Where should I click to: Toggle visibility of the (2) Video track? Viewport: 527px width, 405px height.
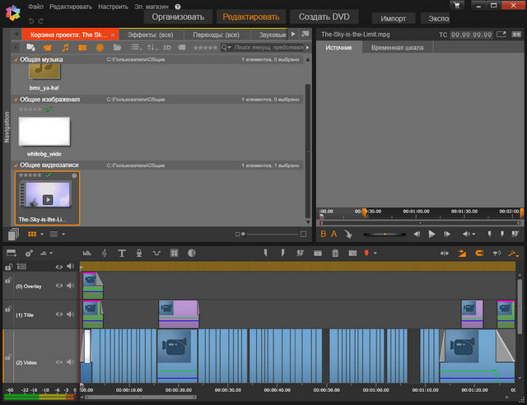(59, 362)
